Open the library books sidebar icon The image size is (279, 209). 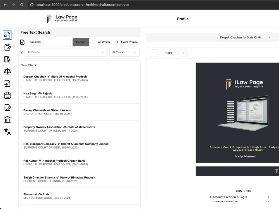click(7, 59)
